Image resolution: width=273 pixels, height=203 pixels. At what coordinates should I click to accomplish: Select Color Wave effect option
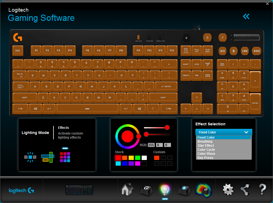tap(224, 154)
